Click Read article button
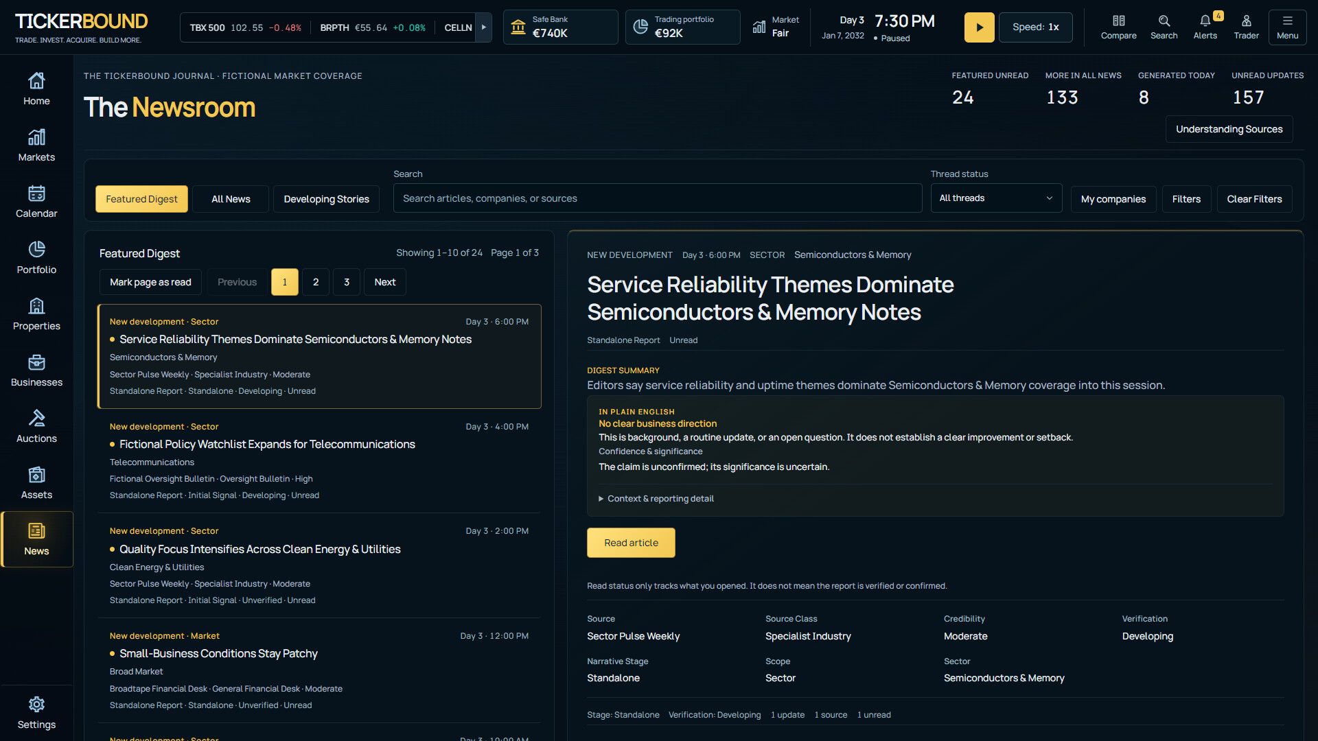This screenshot has width=1318, height=741. tap(631, 543)
